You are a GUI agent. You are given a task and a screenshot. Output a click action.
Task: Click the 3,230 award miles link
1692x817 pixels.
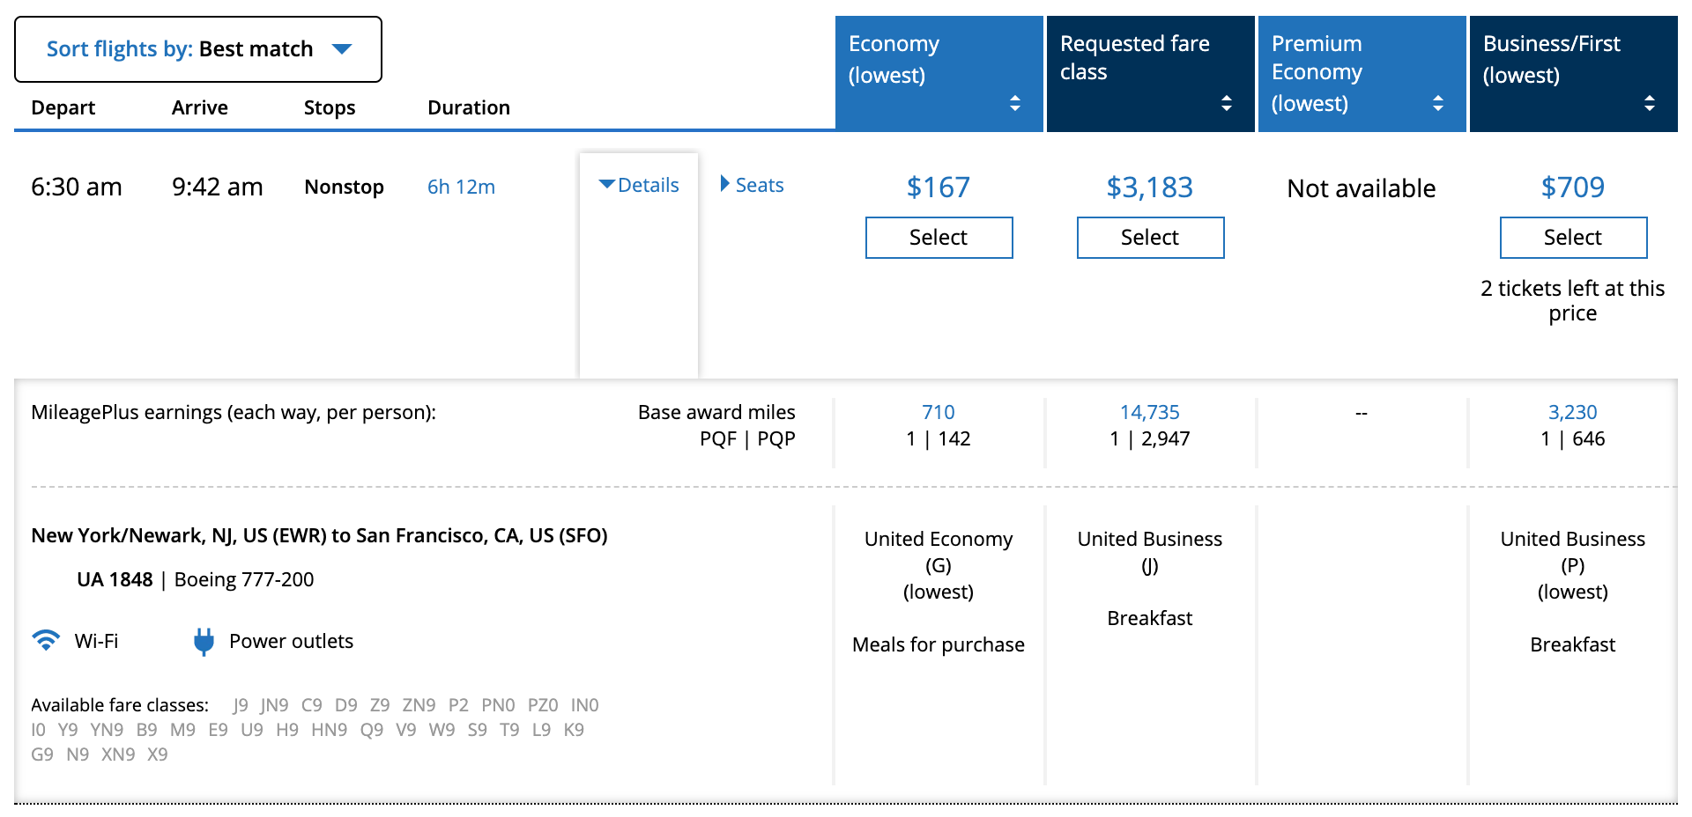pyautogui.click(x=1572, y=412)
